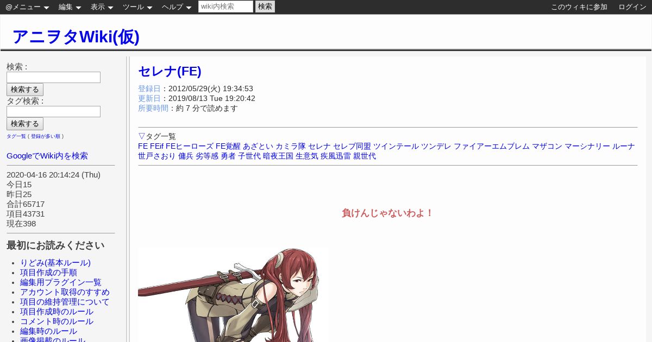Viewport: 652px width, 342px height.
Task: Open the 劣等感 tag
Action: click(x=207, y=156)
